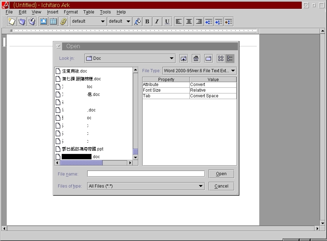Image resolution: width=327 pixels, height=241 pixels.
Task: Click the Insert Image toolbar icon
Action: 43,22
